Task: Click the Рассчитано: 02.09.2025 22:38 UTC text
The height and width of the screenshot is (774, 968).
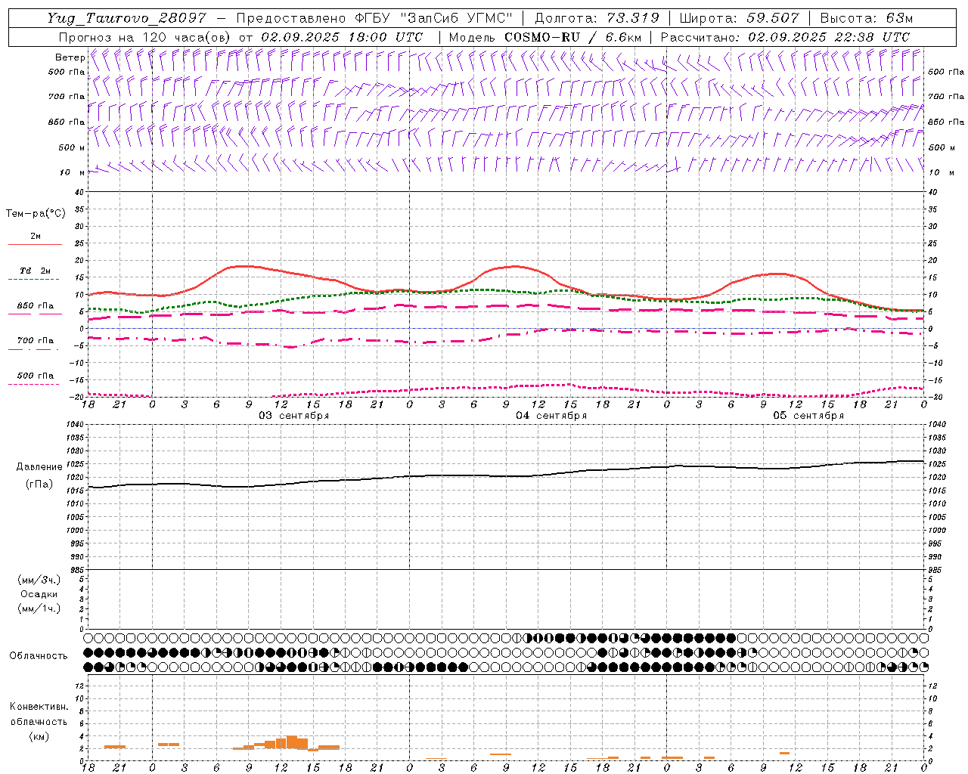Action: click(x=785, y=37)
